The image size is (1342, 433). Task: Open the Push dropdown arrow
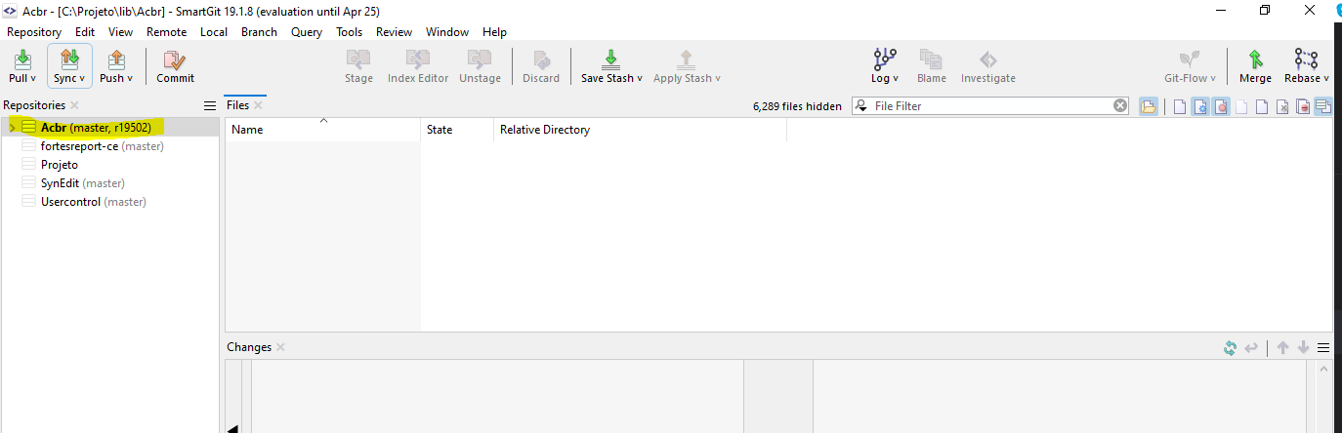(130, 78)
